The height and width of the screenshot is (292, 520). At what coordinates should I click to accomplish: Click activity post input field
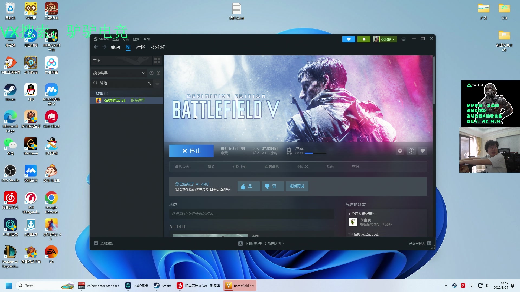(x=251, y=214)
